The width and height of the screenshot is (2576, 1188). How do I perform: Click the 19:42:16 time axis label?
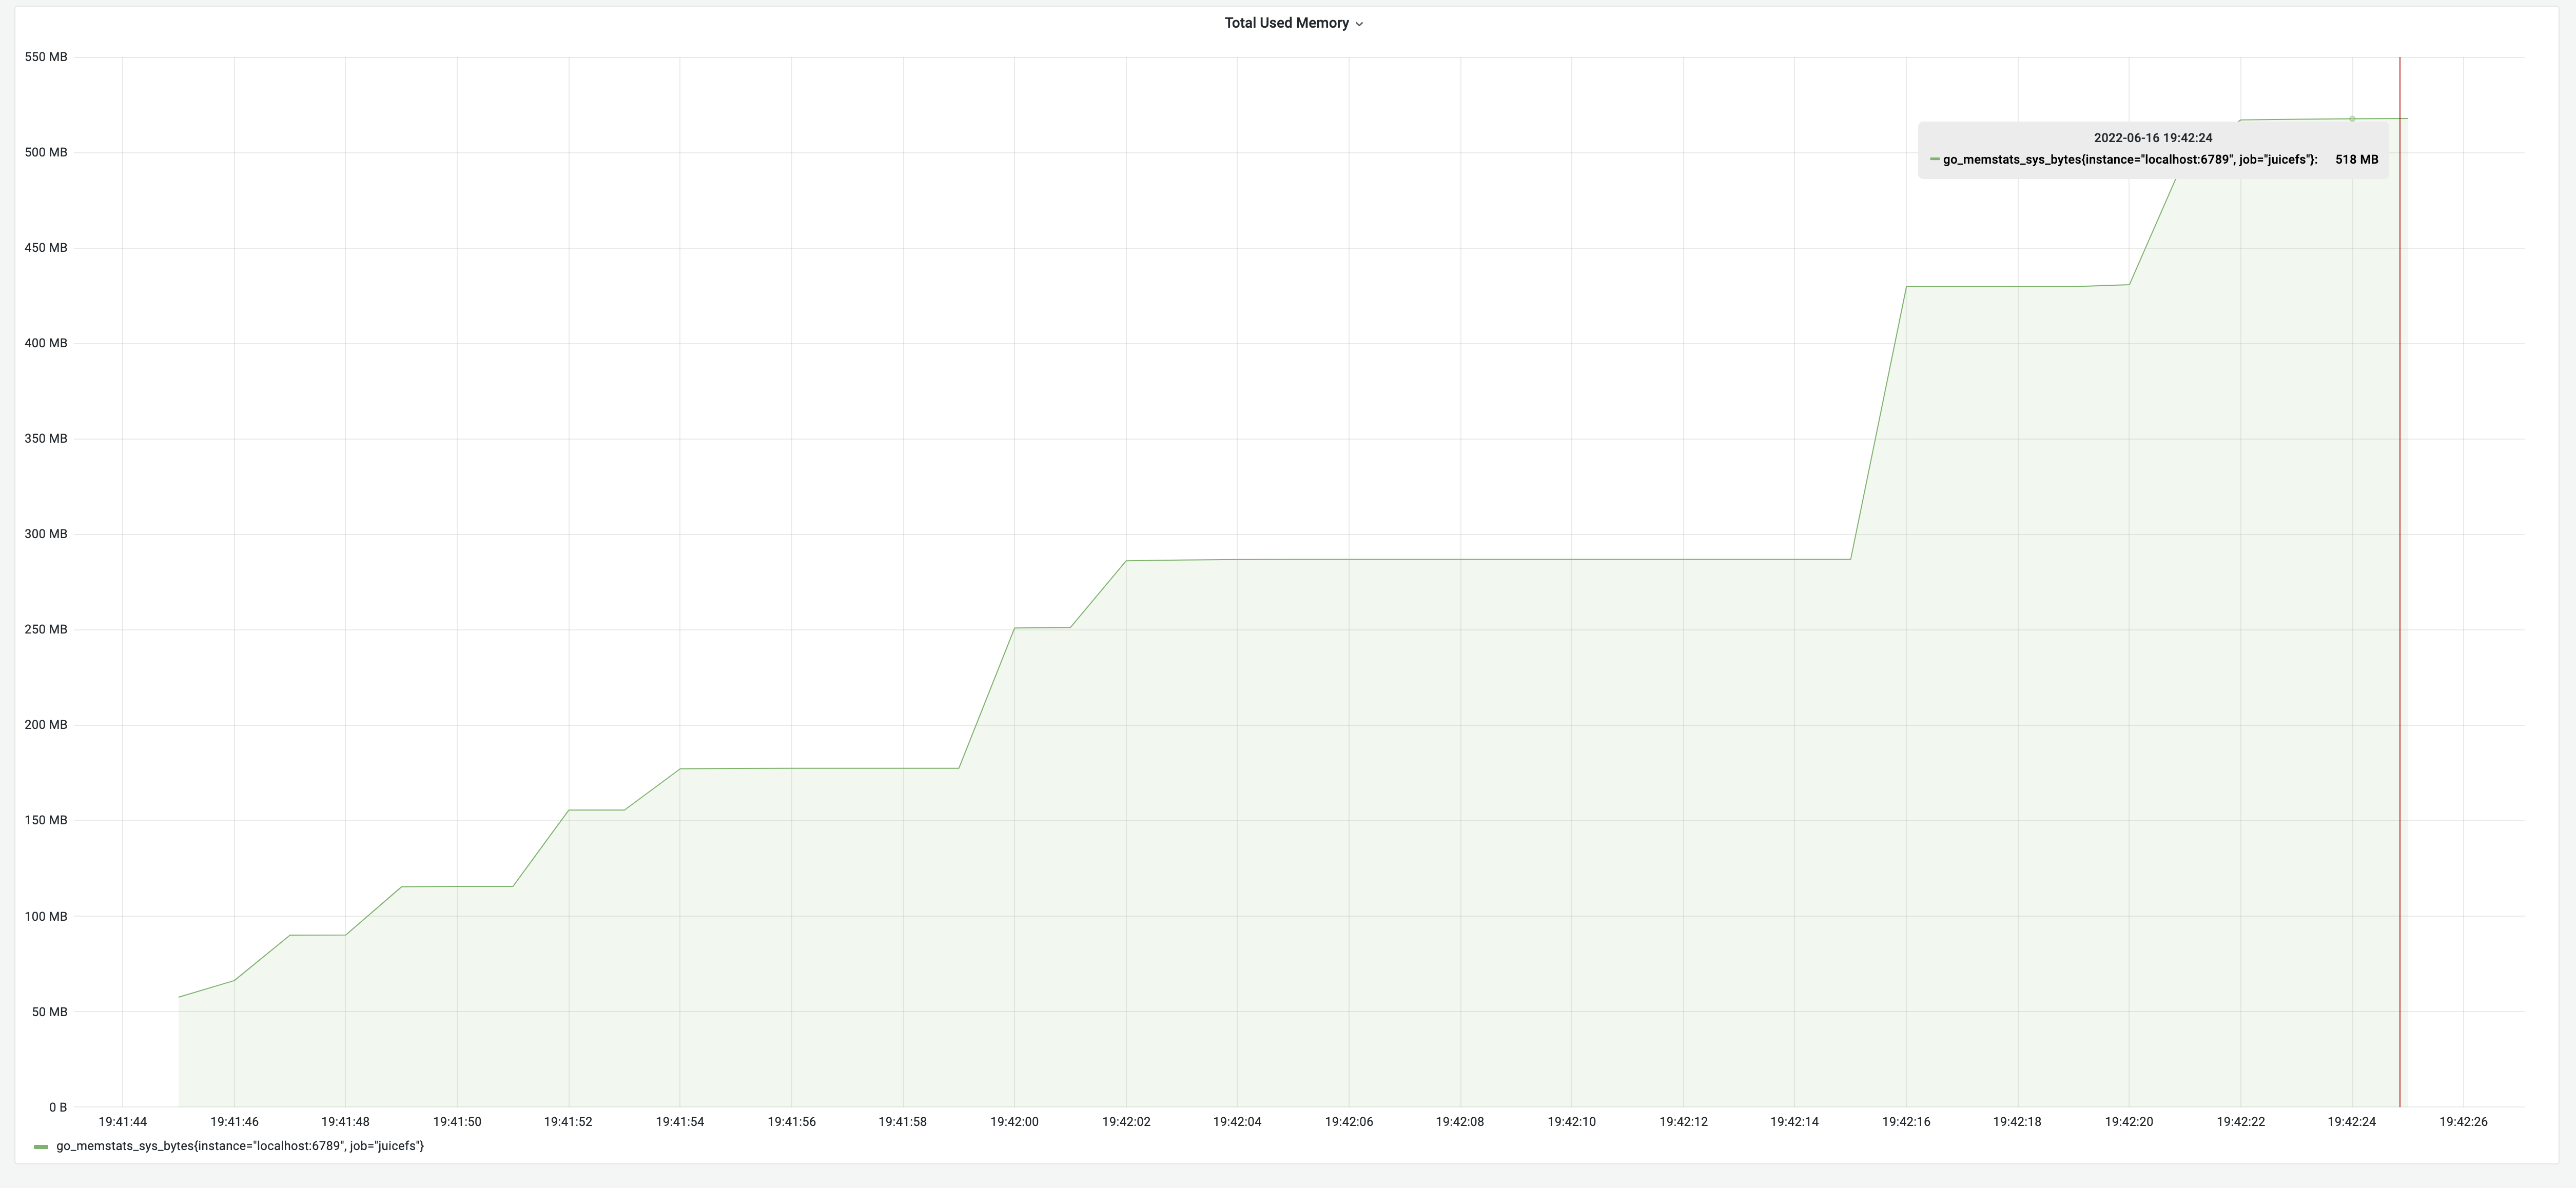[1906, 1122]
